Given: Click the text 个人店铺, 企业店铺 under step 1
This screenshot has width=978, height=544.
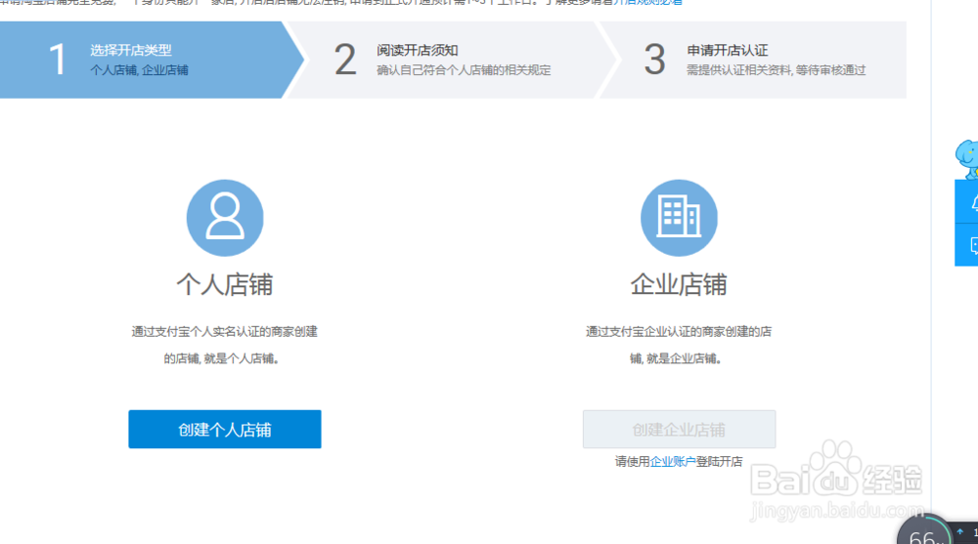Looking at the screenshot, I should (139, 70).
